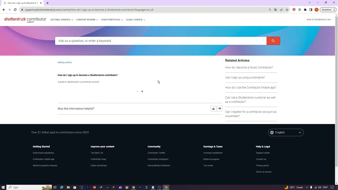Give thumbs up for helpful article
Viewport: 338px width, 190px height.
[213, 109]
